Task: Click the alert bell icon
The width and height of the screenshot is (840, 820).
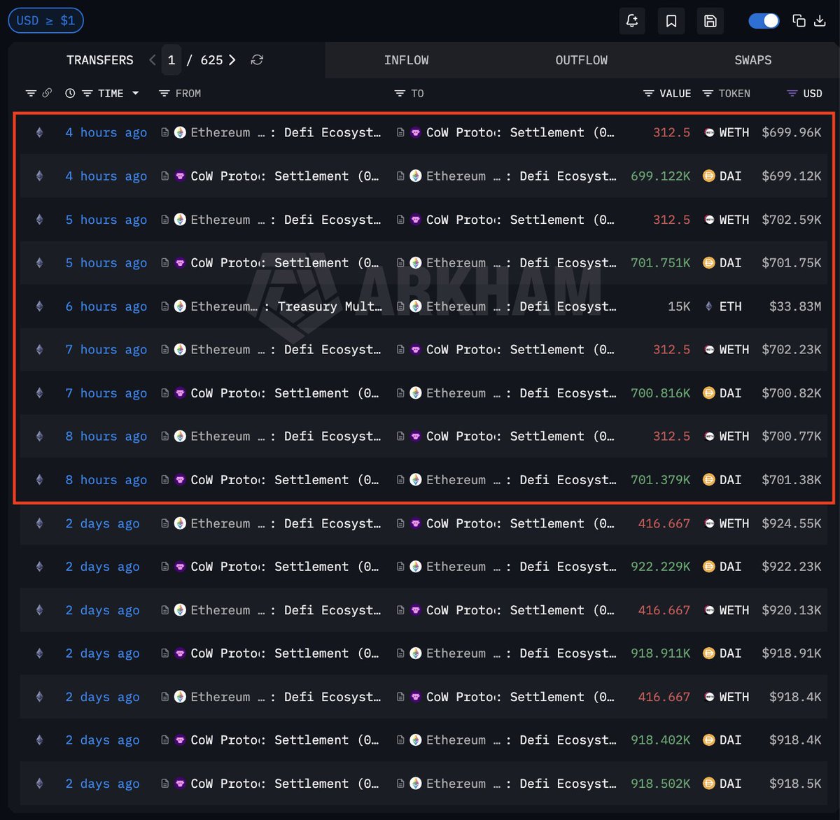Action: point(632,21)
